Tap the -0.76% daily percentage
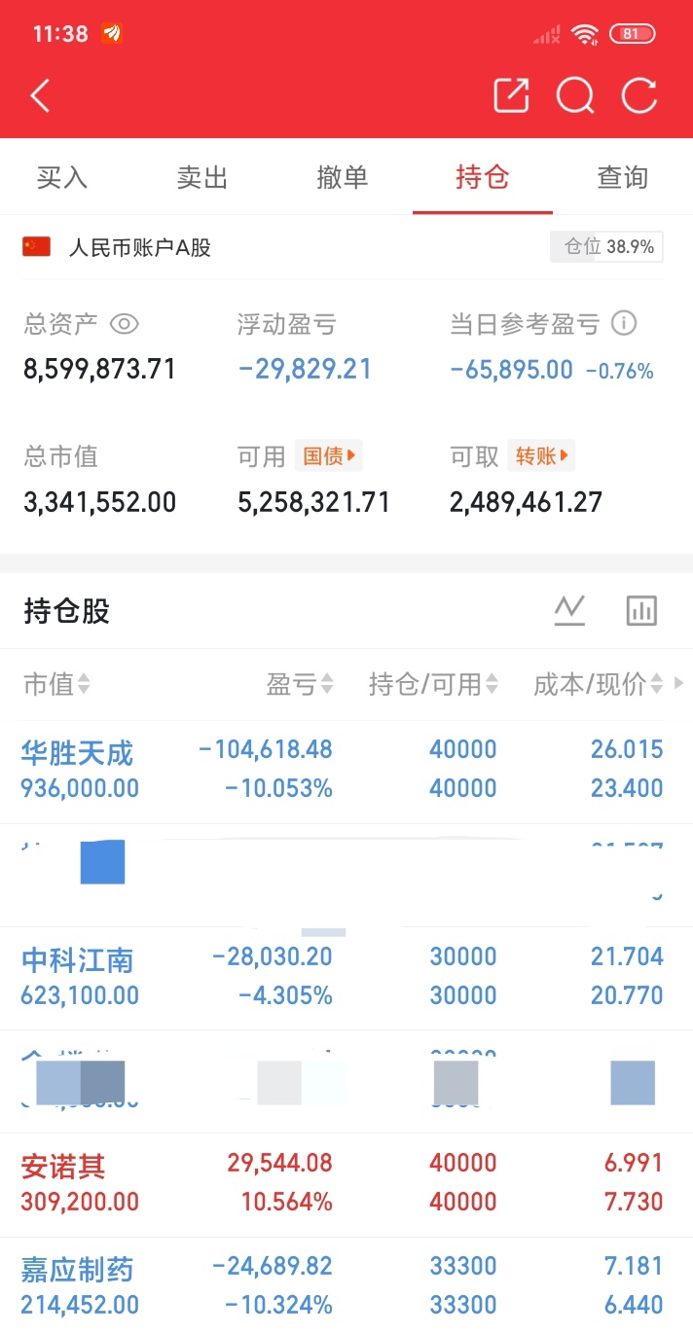 pyautogui.click(x=620, y=371)
